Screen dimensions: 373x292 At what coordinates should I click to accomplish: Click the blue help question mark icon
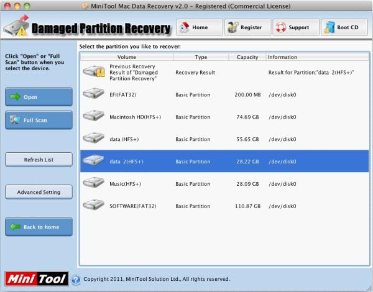tap(76, 280)
